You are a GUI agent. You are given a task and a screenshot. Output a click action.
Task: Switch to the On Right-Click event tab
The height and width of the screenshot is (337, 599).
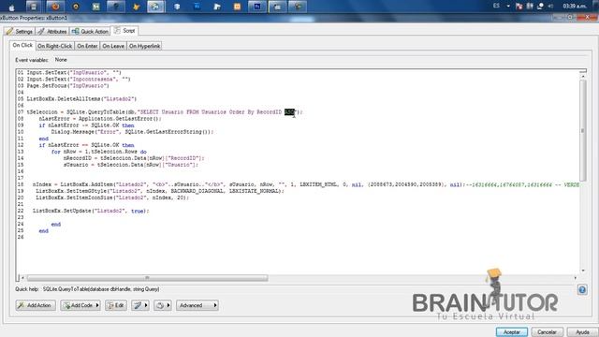pos(54,46)
